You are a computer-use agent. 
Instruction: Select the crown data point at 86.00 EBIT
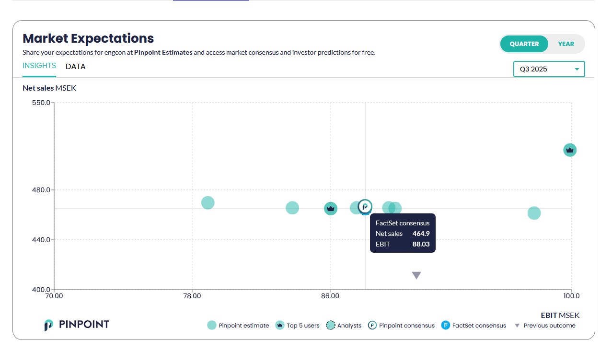330,209
